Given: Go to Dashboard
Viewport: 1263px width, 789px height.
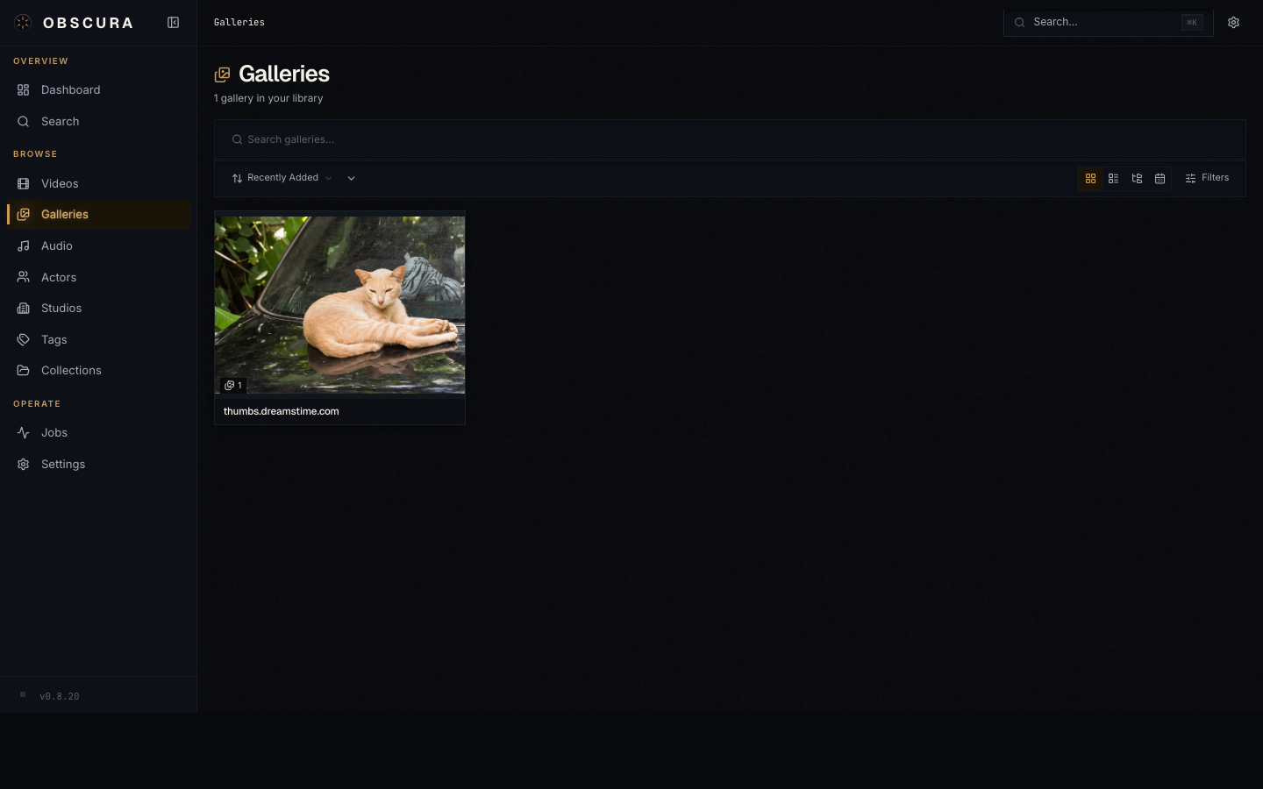Looking at the screenshot, I should coord(98,90).
